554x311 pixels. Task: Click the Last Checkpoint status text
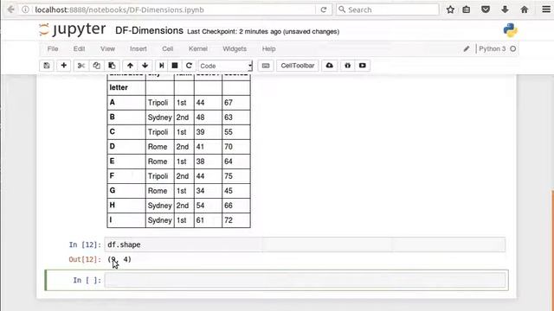click(x=263, y=32)
